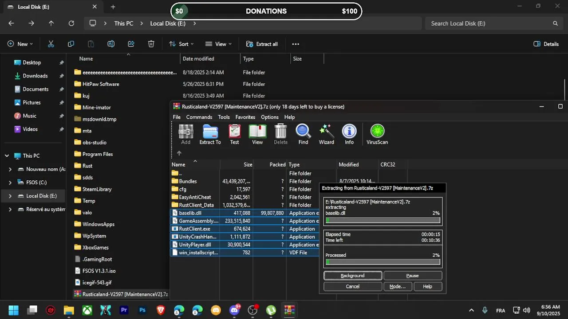
Task: Open the WinRAR View tool
Action: point(257,134)
